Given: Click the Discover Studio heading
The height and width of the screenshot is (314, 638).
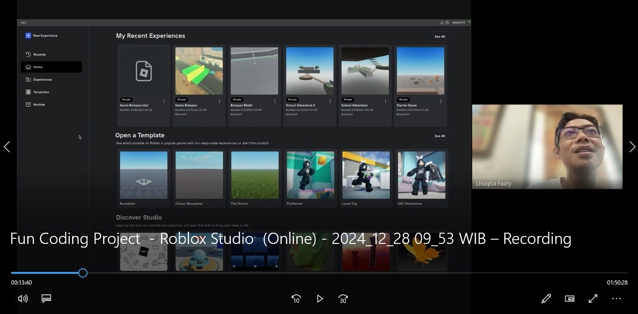Looking at the screenshot, I should click(139, 217).
